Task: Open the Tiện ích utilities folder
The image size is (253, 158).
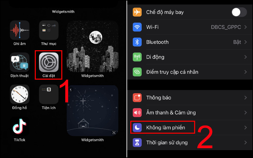Action: 49,94
